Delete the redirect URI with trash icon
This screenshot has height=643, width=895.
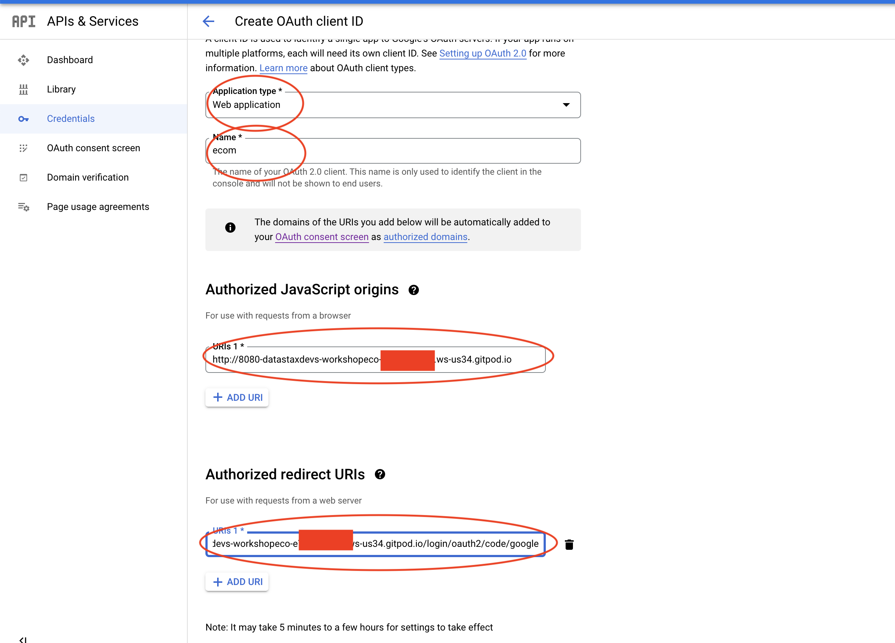pyautogui.click(x=569, y=545)
